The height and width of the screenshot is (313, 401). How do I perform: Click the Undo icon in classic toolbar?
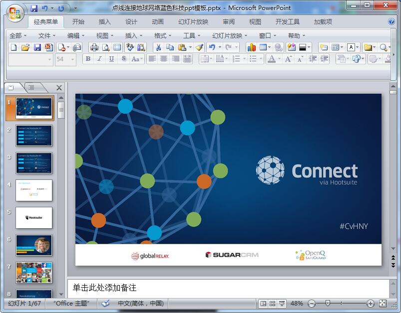pyautogui.click(x=212, y=47)
